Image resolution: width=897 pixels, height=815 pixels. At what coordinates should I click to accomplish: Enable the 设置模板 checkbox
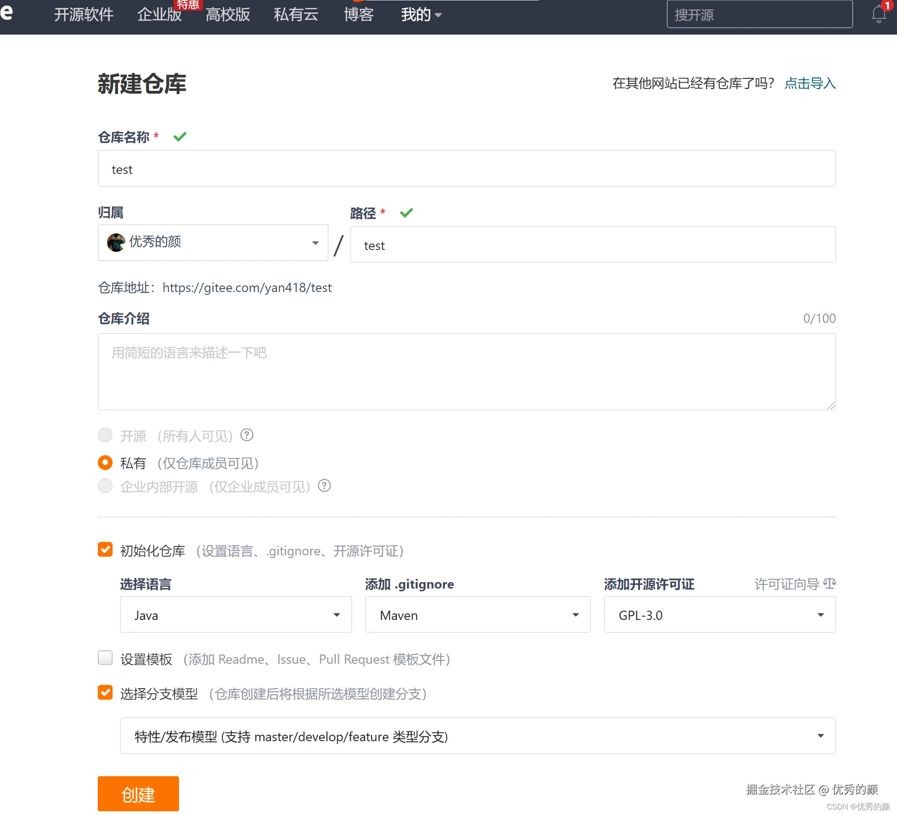(105, 658)
